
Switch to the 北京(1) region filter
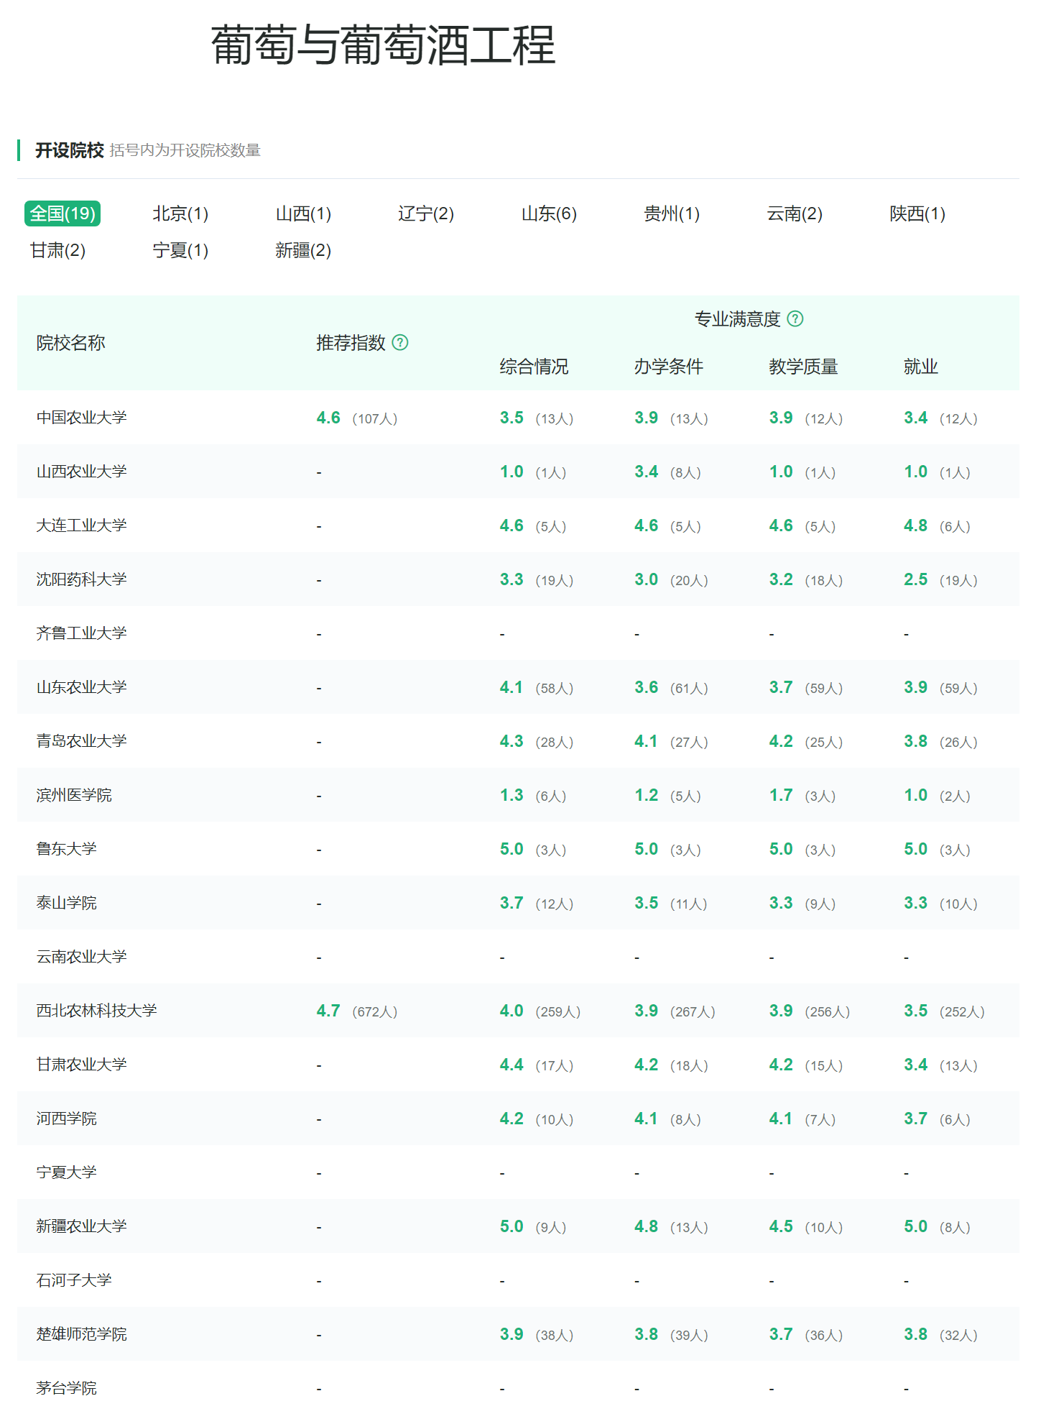click(x=180, y=213)
